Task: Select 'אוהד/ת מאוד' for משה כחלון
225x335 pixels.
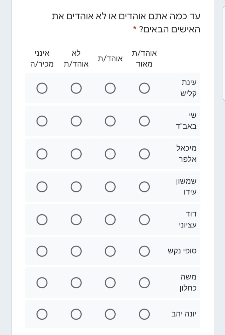Action: [x=144, y=283]
